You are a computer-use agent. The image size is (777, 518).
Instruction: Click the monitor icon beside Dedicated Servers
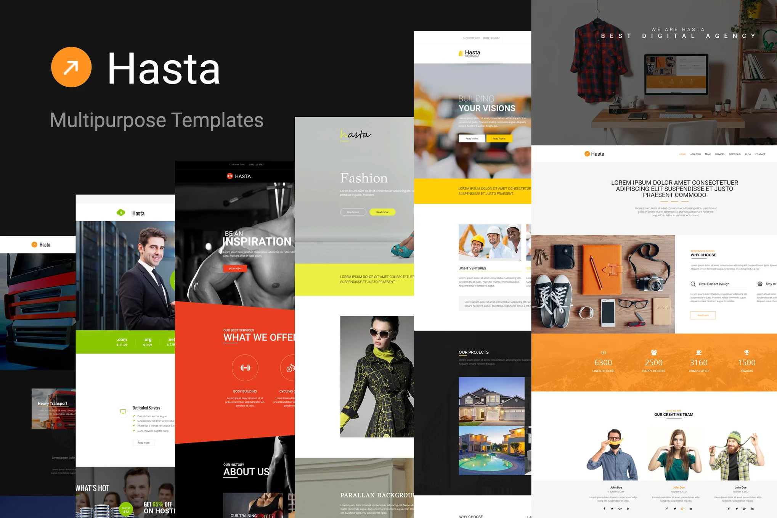pos(123,412)
